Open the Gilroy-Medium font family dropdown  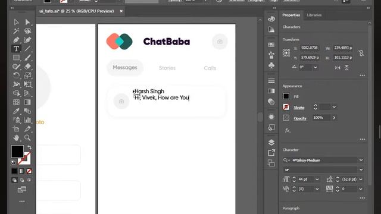click(361, 160)
